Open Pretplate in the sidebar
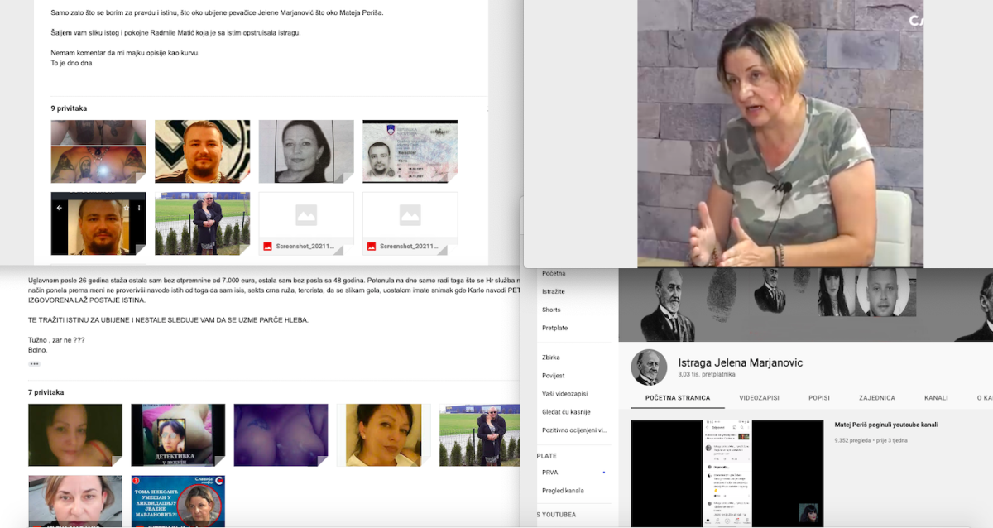The image size is (993, 528). [554, 328]
